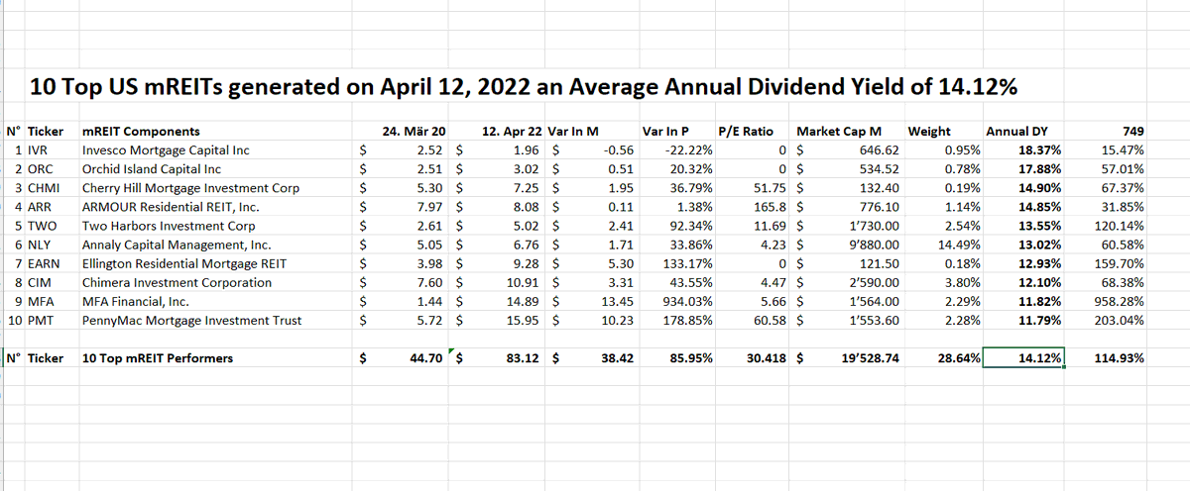This screenshot has width=1190, height=491.
Task: Select the total weight 28.64%
Action: (959, 358)
